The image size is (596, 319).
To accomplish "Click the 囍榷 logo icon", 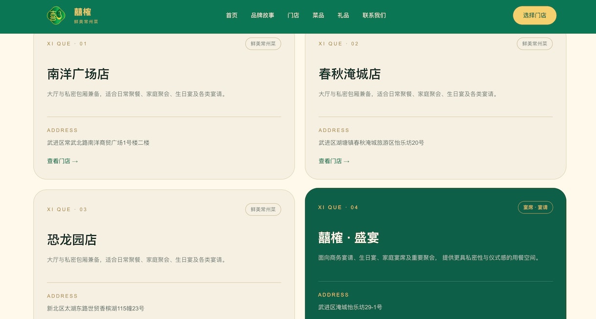I will coord(56,16).
